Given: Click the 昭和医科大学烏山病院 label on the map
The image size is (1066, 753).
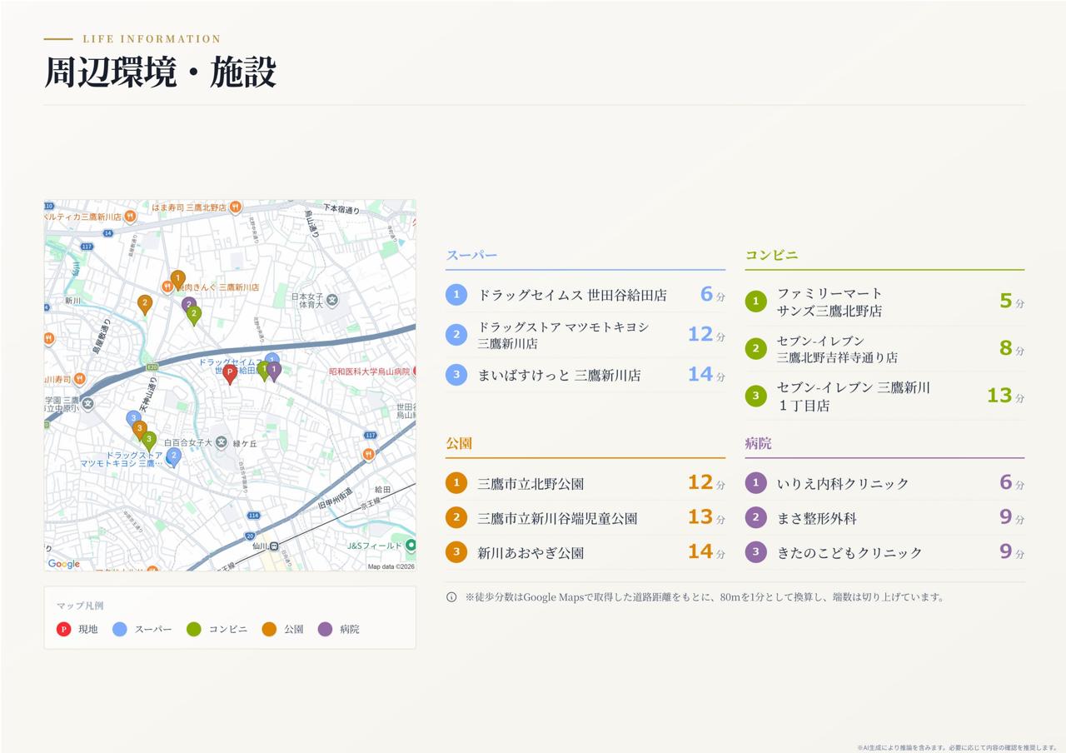Looking at the screenshot, I should pos(370,372).
